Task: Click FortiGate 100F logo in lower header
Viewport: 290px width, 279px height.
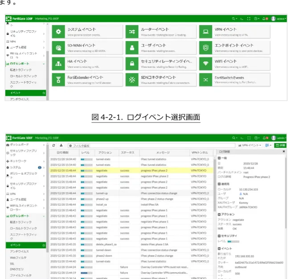Action: (19, 138)
